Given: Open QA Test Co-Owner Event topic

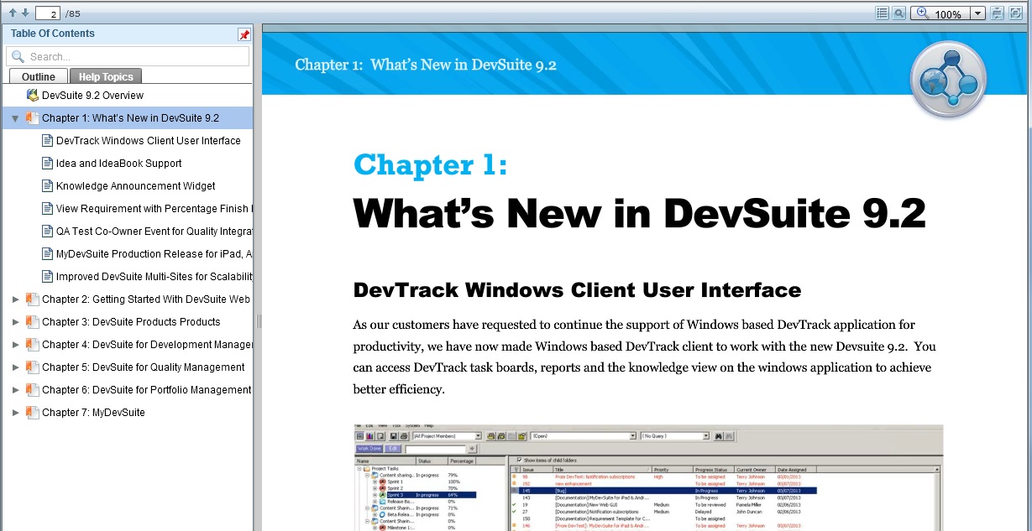Looking at the screenshot, I should coord(154,232).
